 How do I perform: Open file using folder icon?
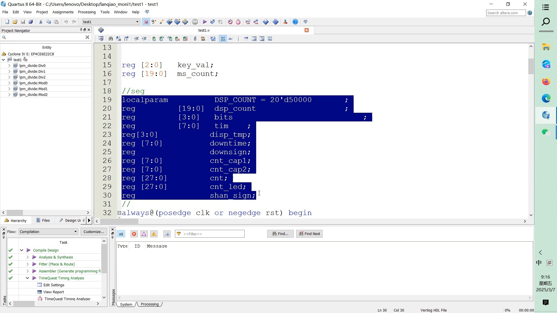(15, 22)
